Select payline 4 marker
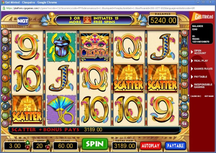Screen dimensions: 216x153 5,32
